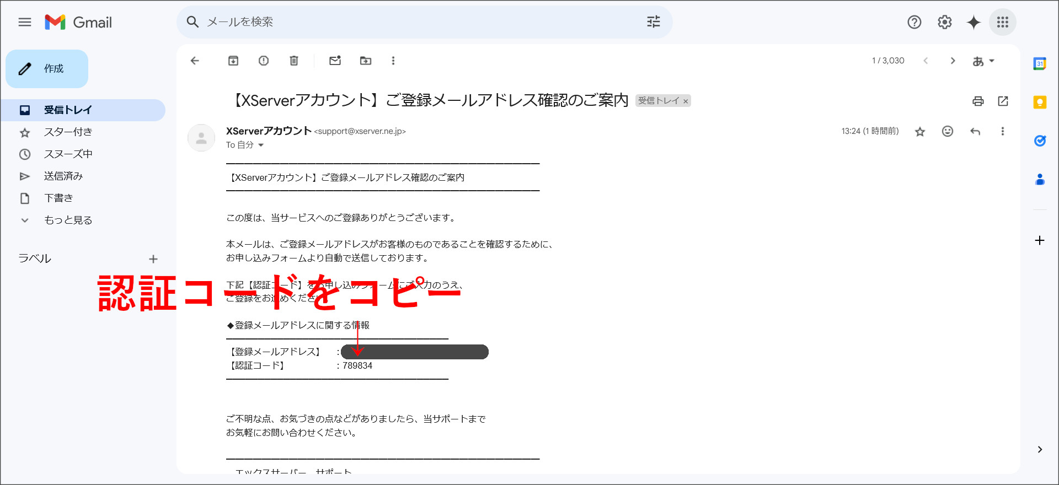Open Google Keep side panel
The width and height of the screenshot is (1059, 485).
click(x=1040, y=102)
